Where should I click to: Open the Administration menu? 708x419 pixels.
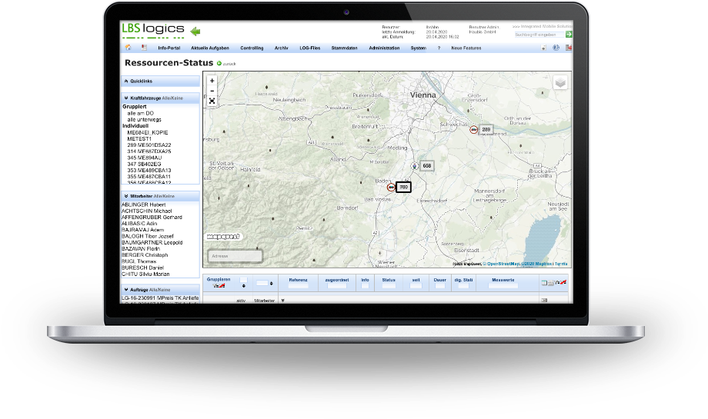pyautogui.click(x=384, y=48)
